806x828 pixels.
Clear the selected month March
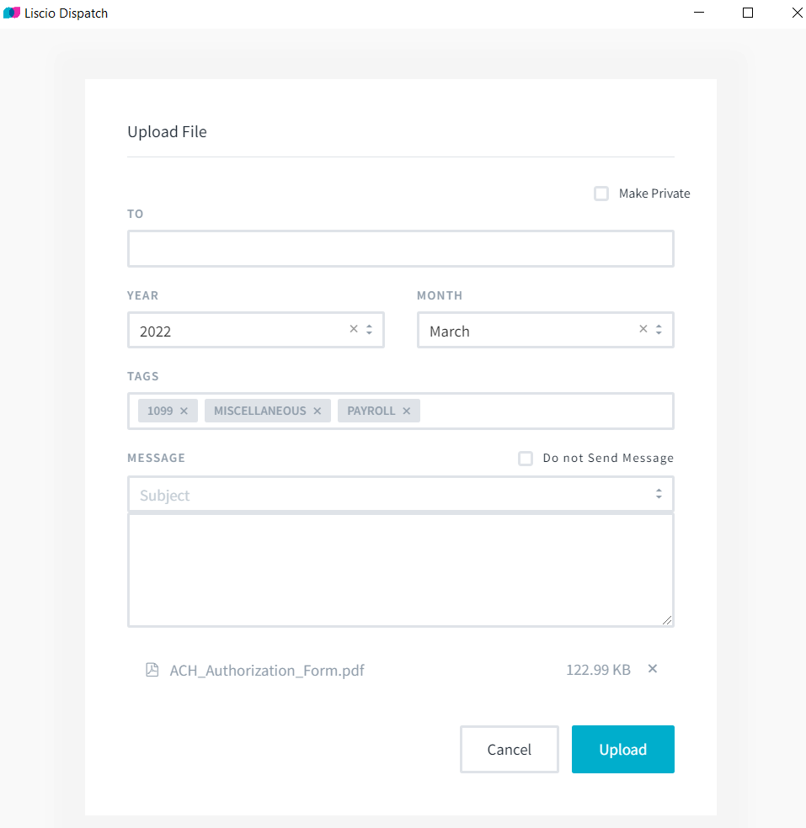click(643, 329)
